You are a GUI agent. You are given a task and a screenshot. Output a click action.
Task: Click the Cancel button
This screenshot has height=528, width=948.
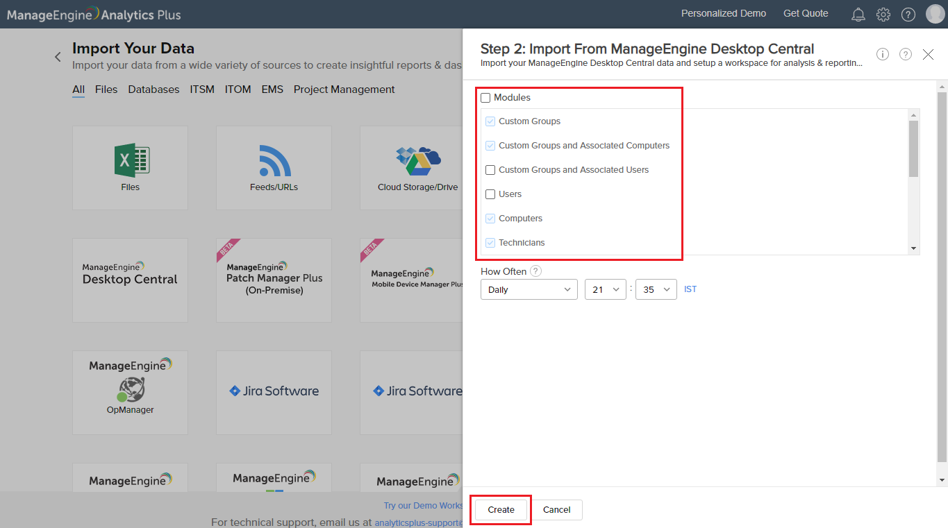click(x=557, y=510)
